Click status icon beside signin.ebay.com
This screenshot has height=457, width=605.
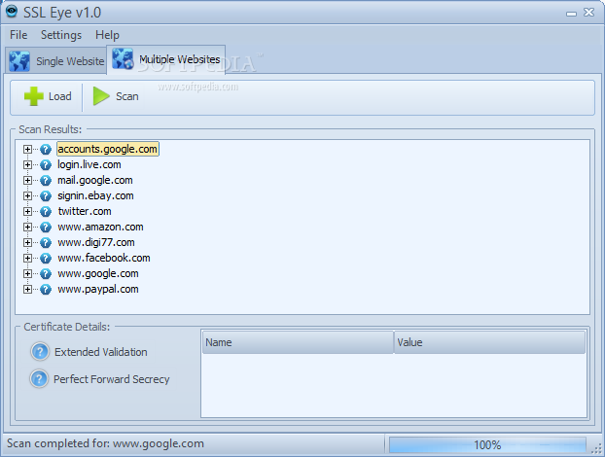pyautogui.click(x=46, y=195)
